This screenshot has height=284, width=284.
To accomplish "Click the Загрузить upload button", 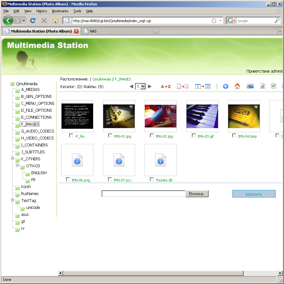I will point(254,194).
